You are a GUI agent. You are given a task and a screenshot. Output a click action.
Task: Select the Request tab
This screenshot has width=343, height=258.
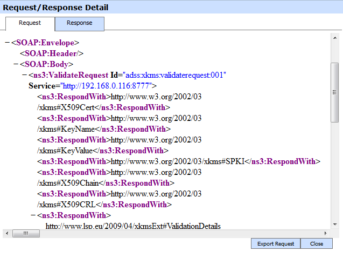[30, 23]
